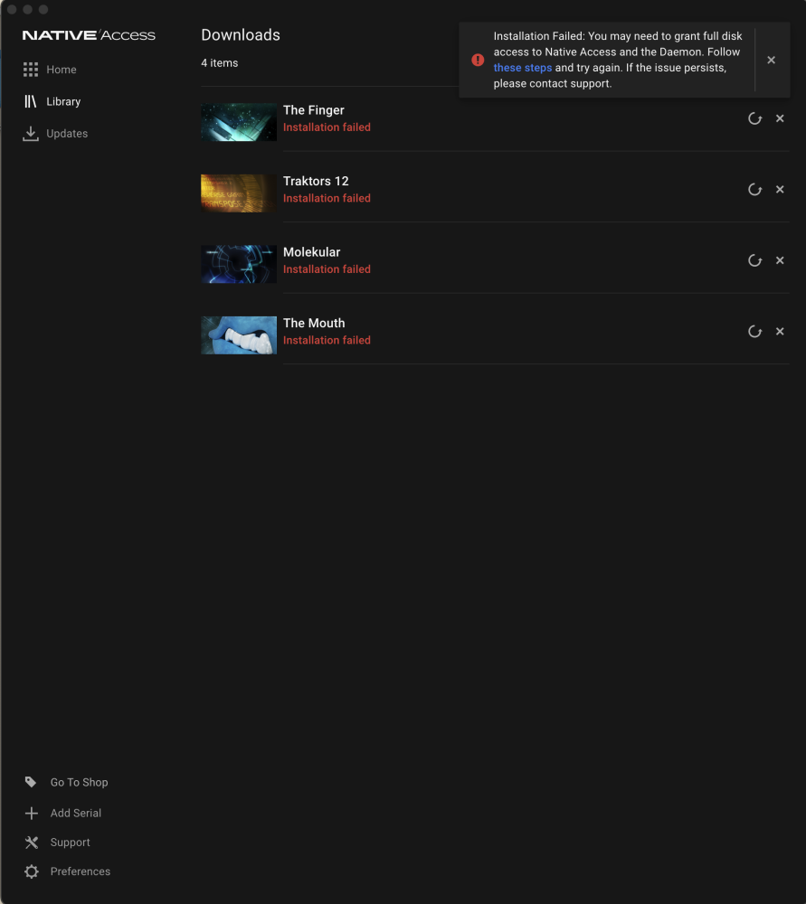This screenshot has height=904, width=806.
Task: Click the Updates download-arrow icon
Action: pos(31,134)
